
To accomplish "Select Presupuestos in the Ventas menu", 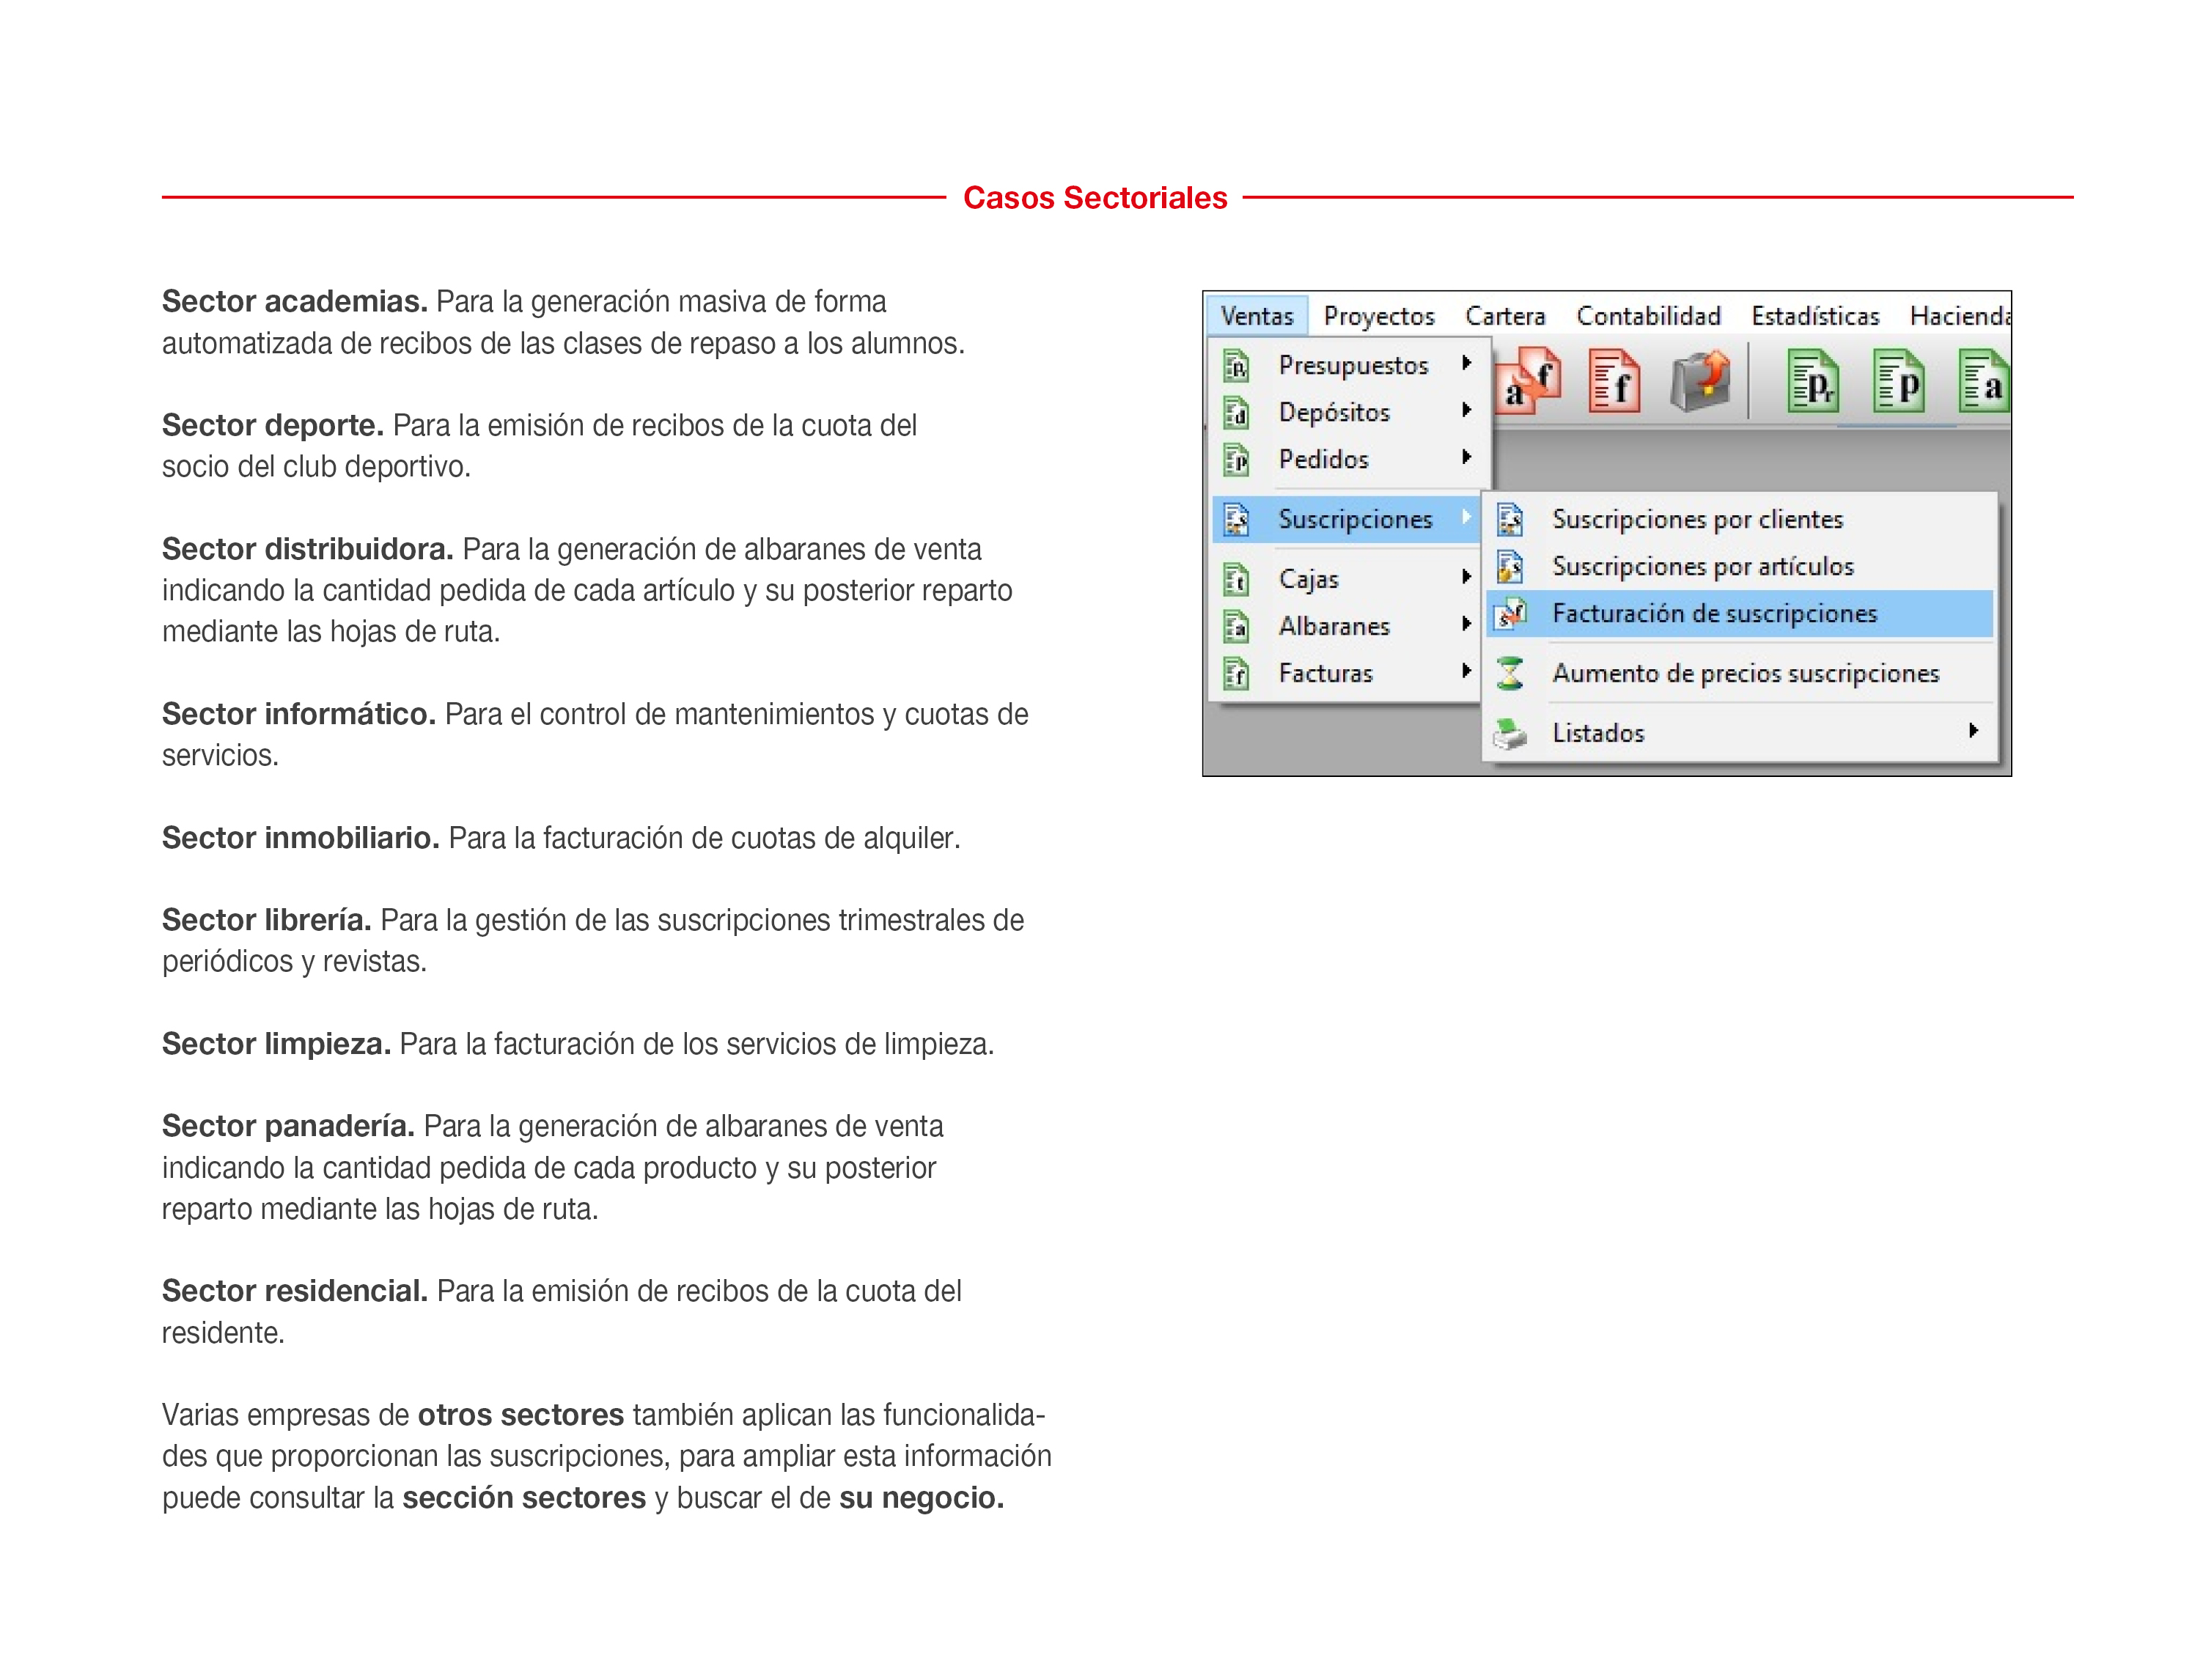I will (1348, 365).
